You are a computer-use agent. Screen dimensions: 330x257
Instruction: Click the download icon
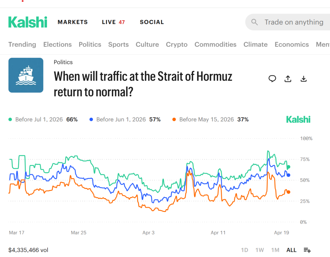click(303, 79)
